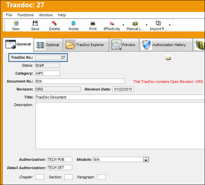
Task: Click the Status field showing Draft
Action: (x=48, y=65)
